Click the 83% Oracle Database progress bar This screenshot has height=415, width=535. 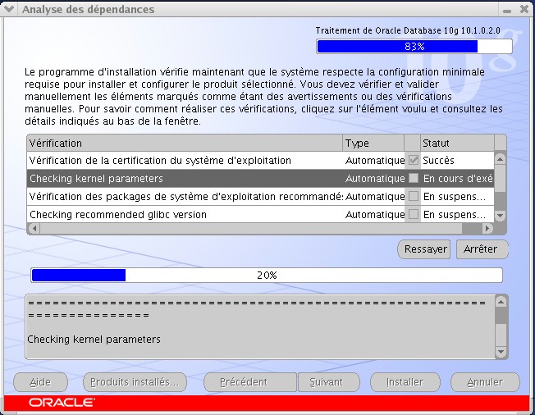tap(414, 47)
